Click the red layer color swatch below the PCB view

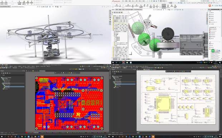coord(26,133)
